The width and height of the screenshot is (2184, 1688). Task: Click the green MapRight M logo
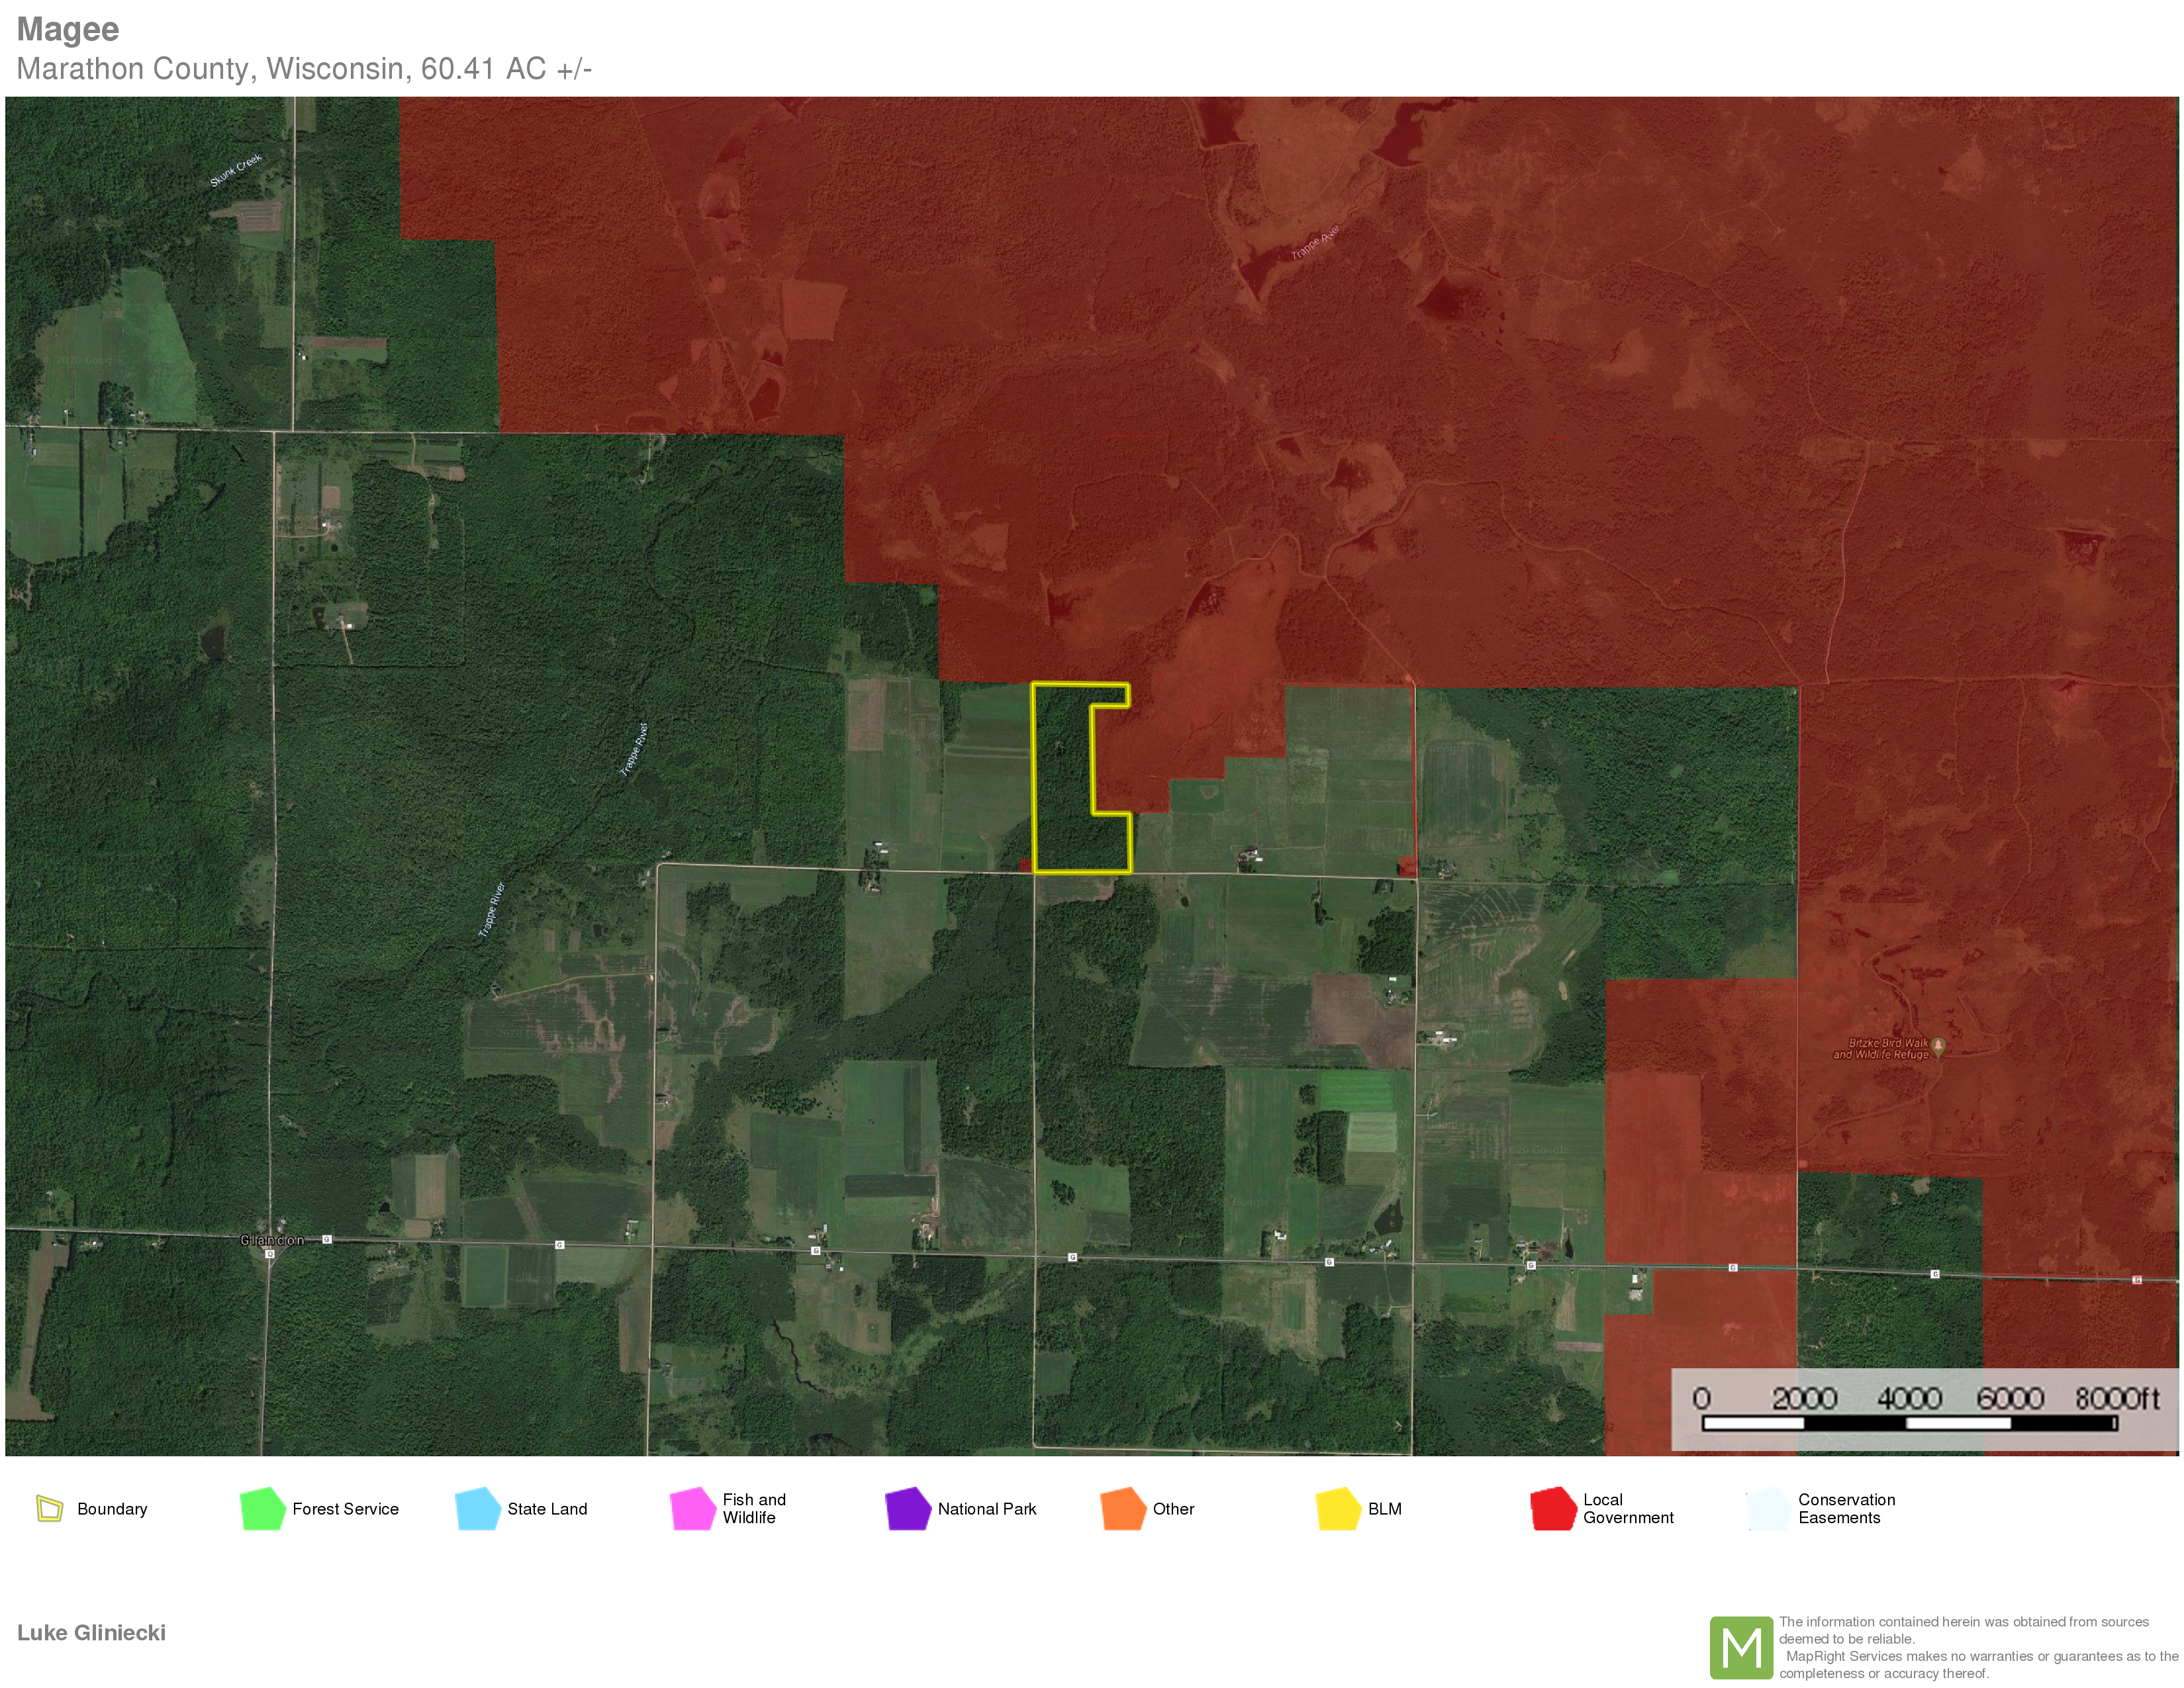[x=1741, y=1647]
